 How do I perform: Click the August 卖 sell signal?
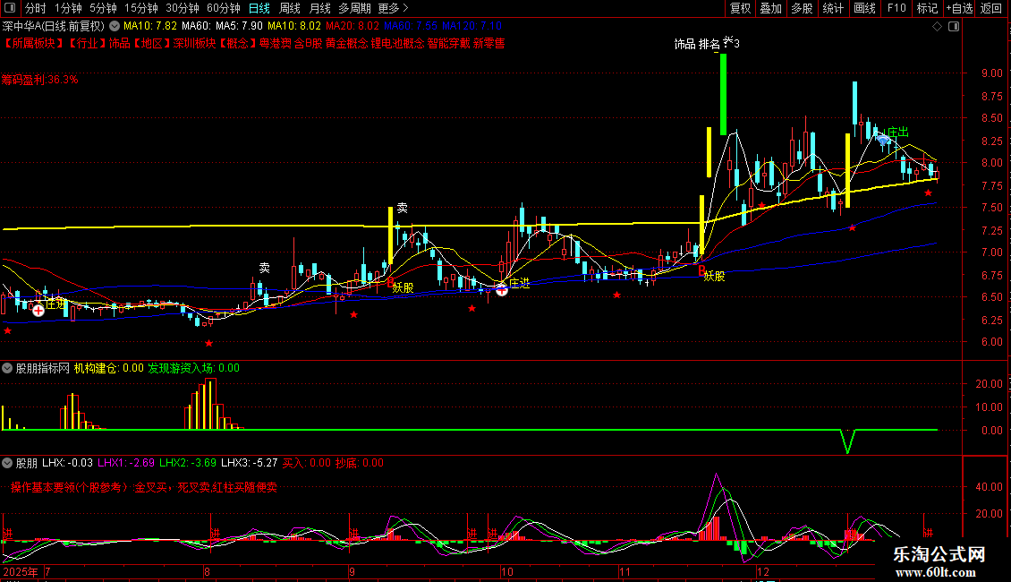click(x=264, y=268)
